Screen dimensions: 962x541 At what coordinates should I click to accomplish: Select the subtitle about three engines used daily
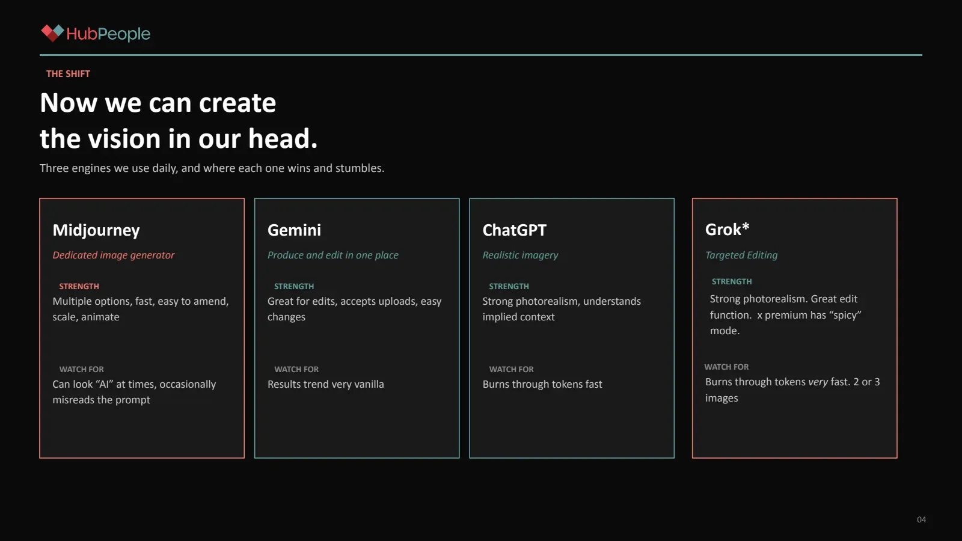point(212,168)
